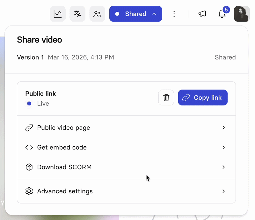Copy the public link
This screenshot has width=255, height=220.
(203, 97)
